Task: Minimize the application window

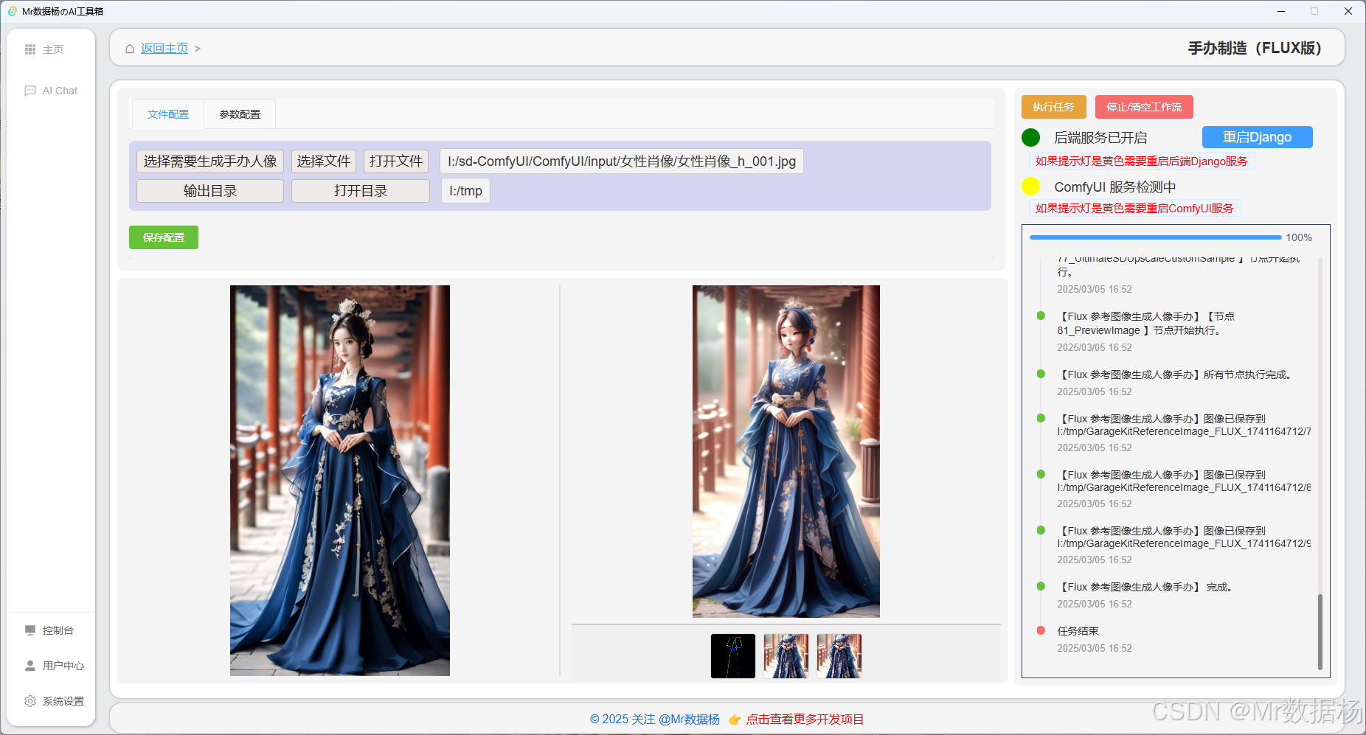Action: click(1281, 11)
